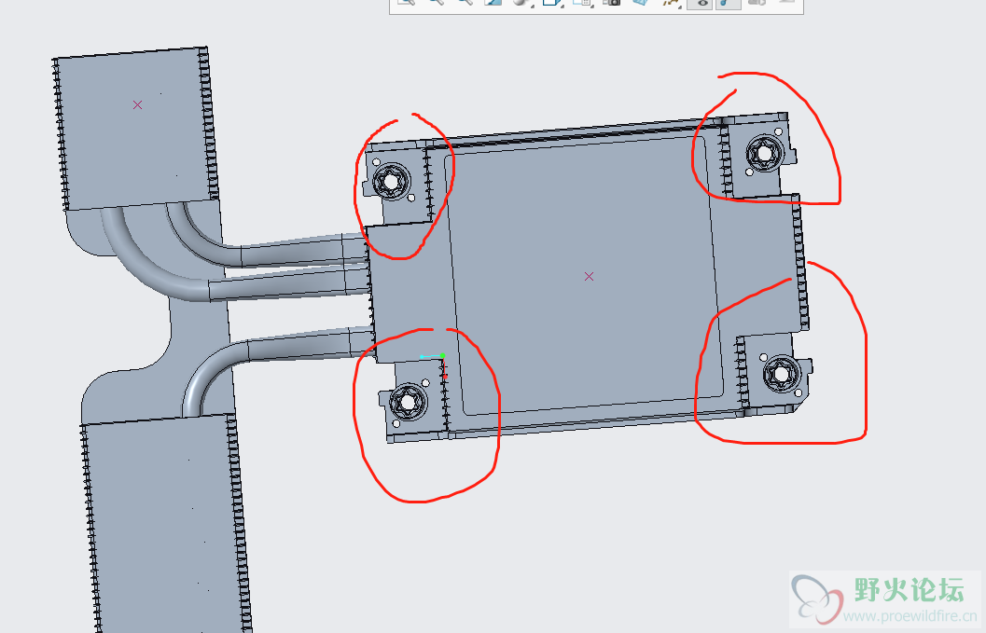
Task: Toggle the spin center icon
Action: pos(728,3)
